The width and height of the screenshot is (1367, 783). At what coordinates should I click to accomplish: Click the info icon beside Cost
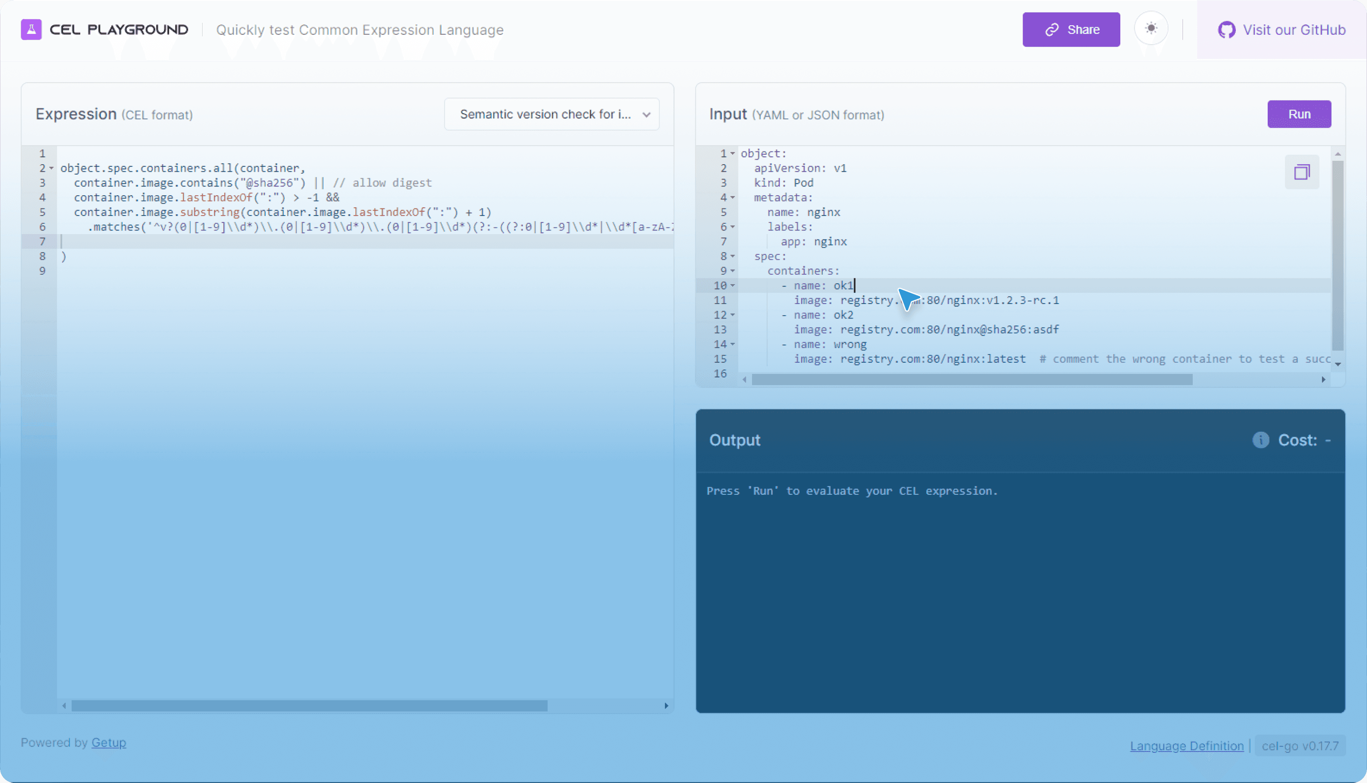pos(1261,440)
